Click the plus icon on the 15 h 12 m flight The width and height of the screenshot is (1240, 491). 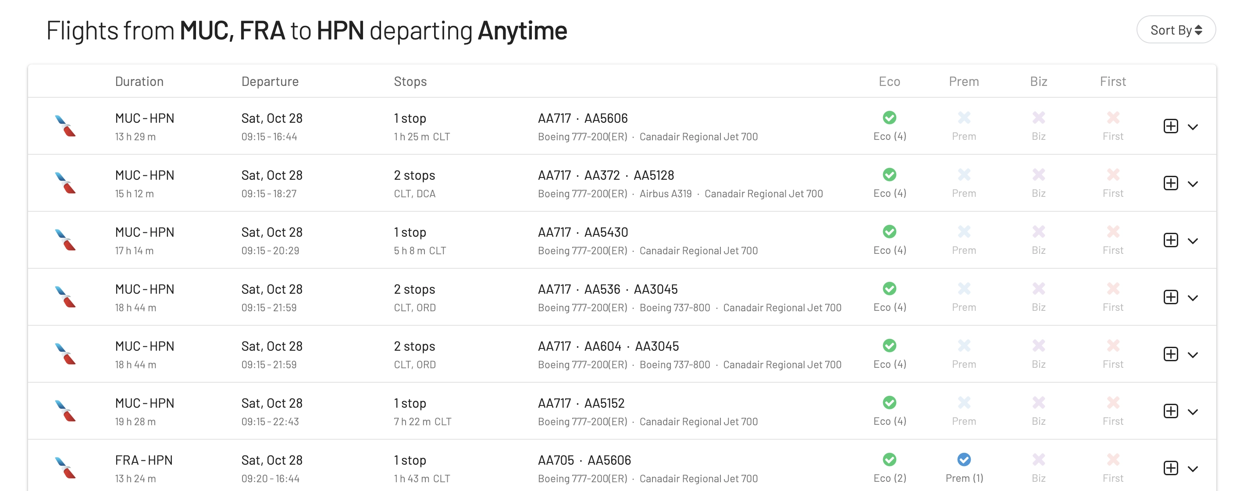coord(1170,183)
